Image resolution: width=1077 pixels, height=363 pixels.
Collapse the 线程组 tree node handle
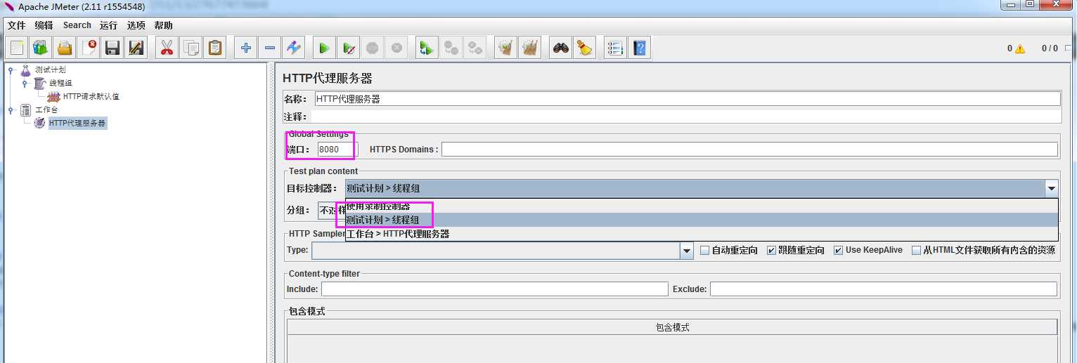25,84
